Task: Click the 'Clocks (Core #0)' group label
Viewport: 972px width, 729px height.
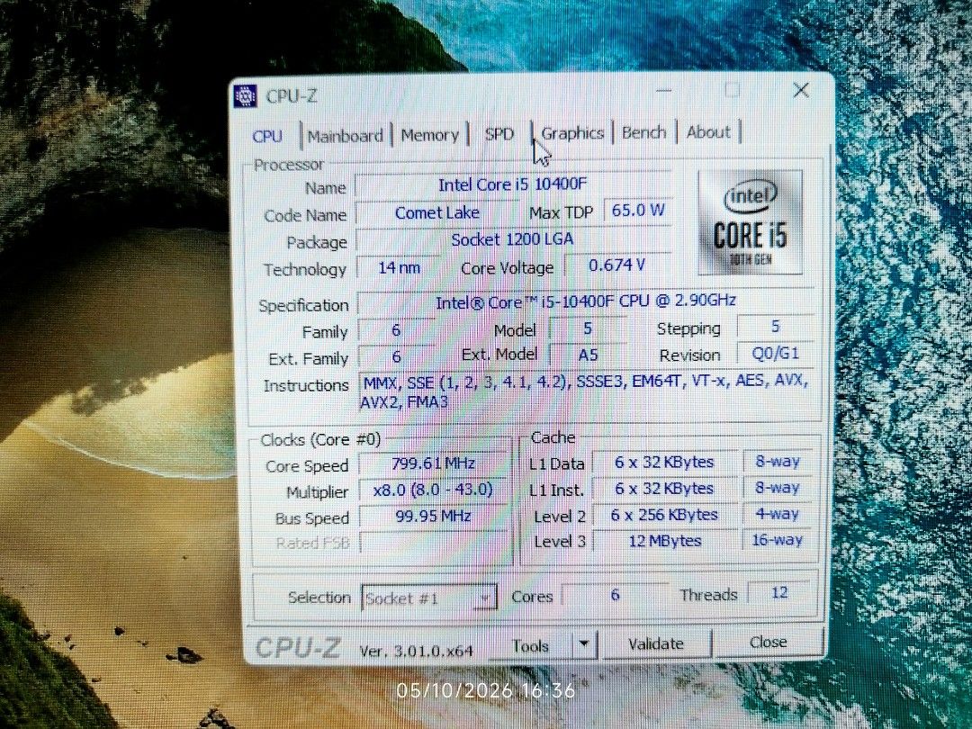Action: [319, 439]
